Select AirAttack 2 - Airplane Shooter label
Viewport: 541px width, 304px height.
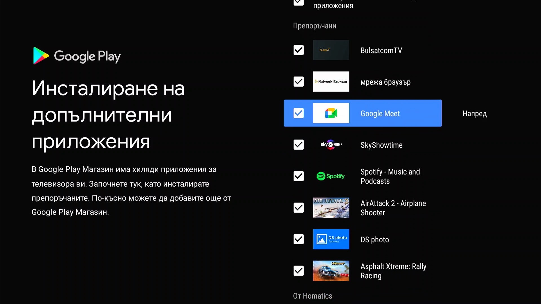point(393,208)
